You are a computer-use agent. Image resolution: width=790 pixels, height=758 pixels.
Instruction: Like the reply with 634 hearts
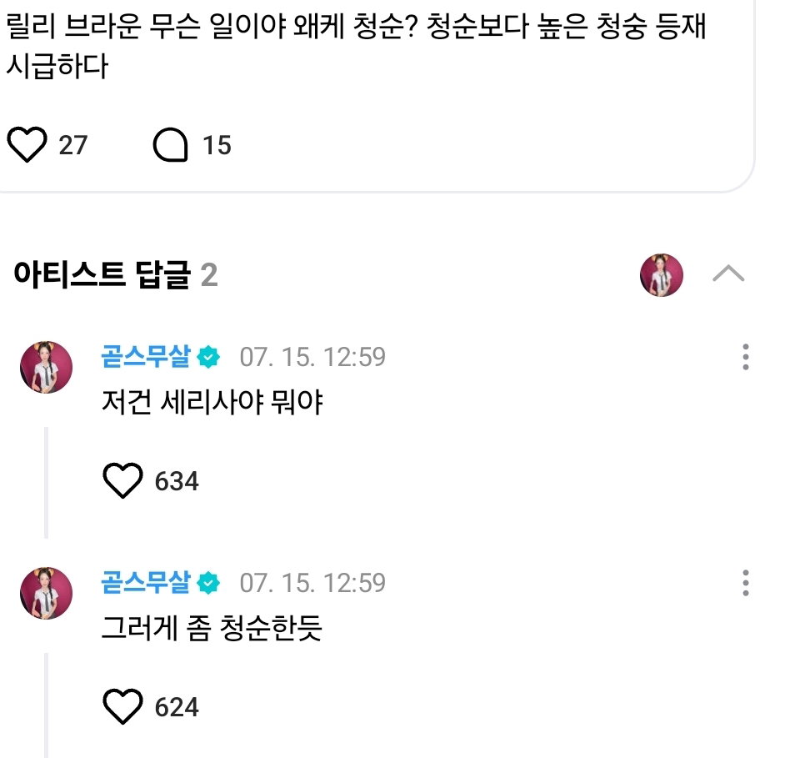[122, 480]
